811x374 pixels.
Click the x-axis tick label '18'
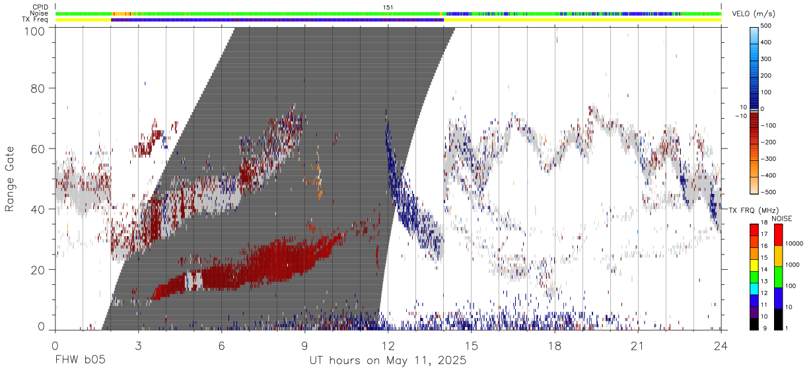pos(555,346)
